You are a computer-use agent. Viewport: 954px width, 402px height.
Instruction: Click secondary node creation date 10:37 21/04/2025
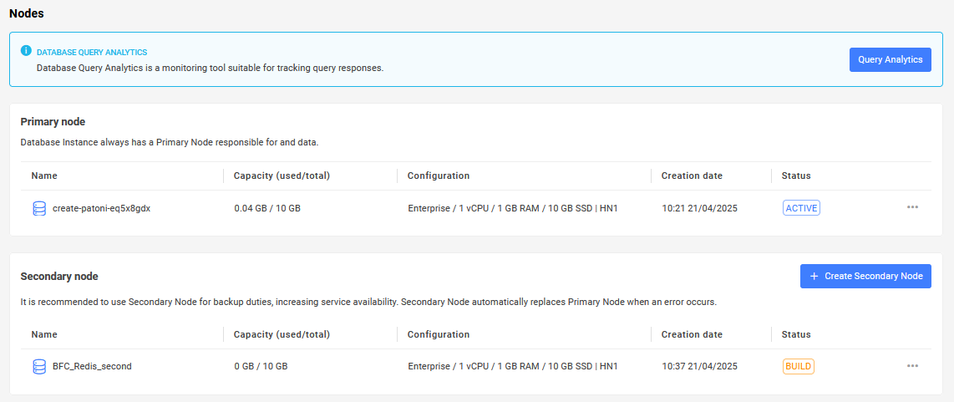click(x=700, y=366)
